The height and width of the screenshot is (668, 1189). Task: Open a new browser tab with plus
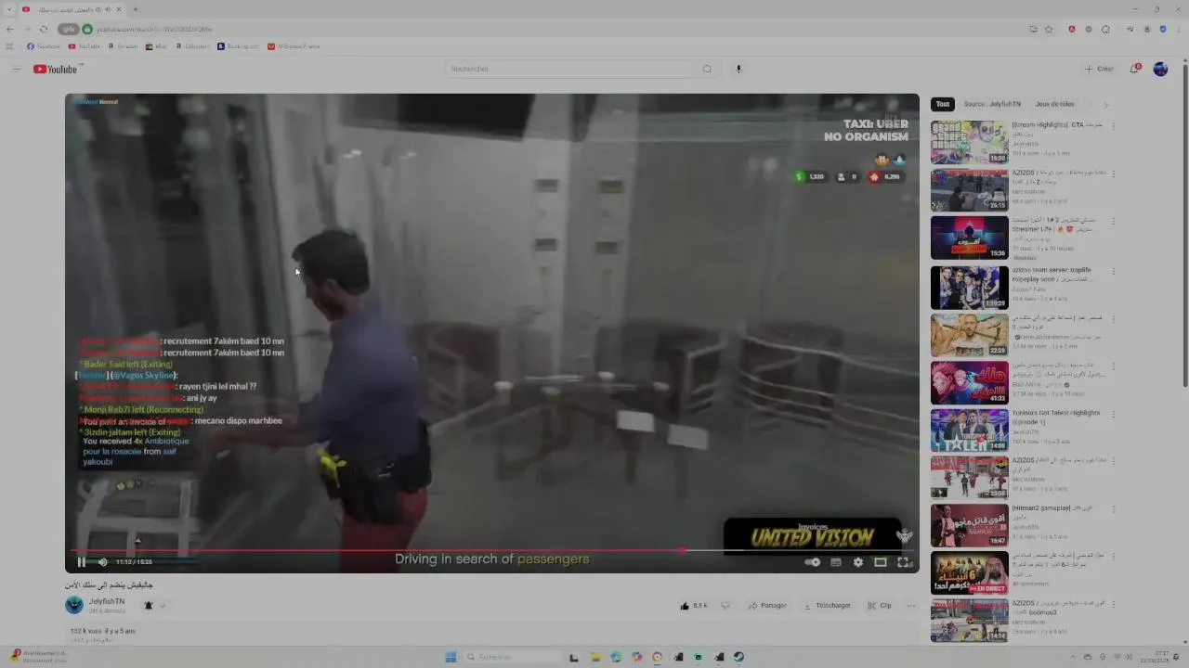(x=136, y=9)
